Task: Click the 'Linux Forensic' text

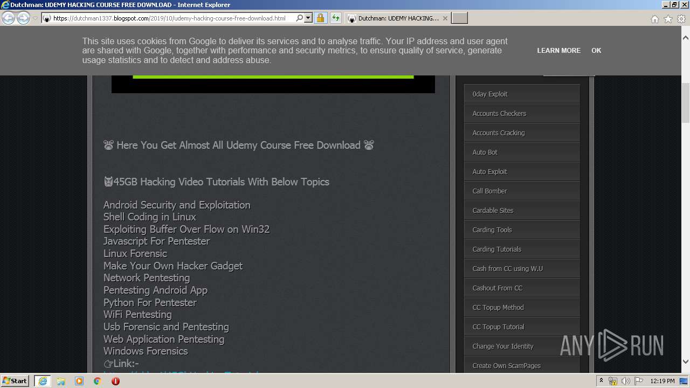Action: [135, 253]
